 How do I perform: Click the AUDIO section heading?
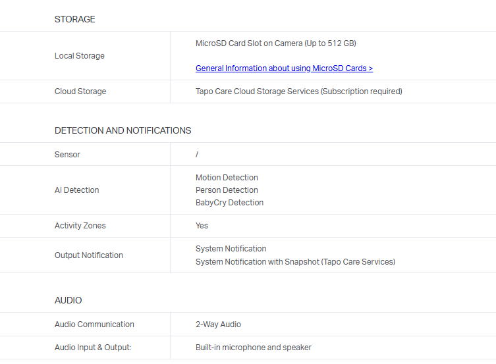[68, 300]
